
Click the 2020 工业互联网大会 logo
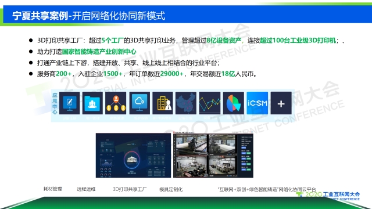click(328, 195)
